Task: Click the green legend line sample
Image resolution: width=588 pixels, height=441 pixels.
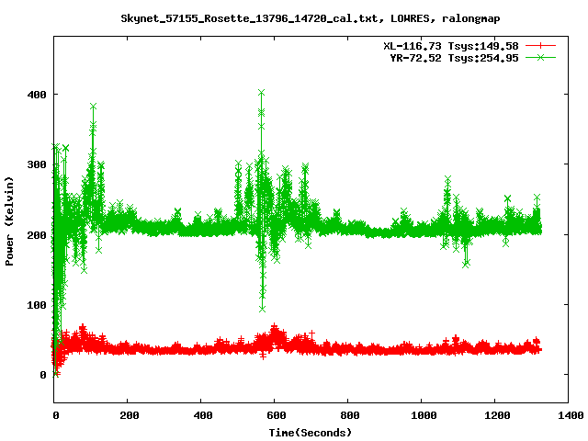Action: 540,57
